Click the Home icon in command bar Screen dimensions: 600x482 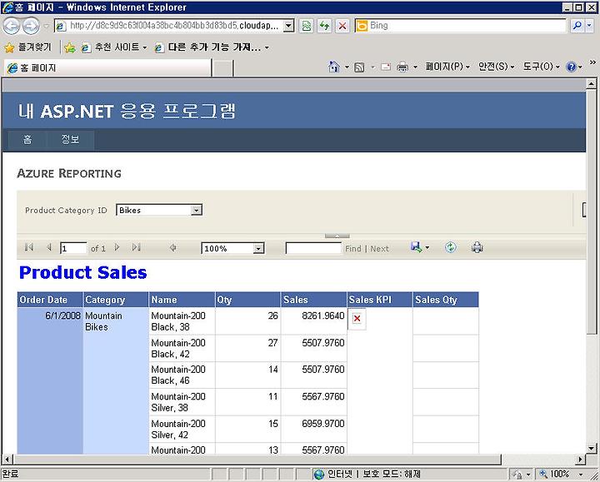pos(334,67)
